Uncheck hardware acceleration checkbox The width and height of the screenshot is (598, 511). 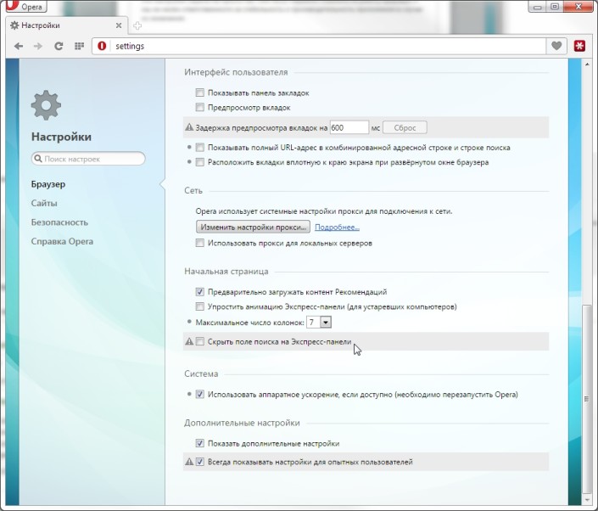[x=200, y=394]
